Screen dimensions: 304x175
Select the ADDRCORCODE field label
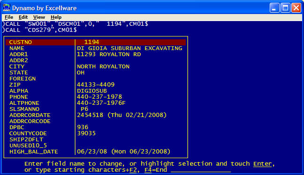(30, 121)
